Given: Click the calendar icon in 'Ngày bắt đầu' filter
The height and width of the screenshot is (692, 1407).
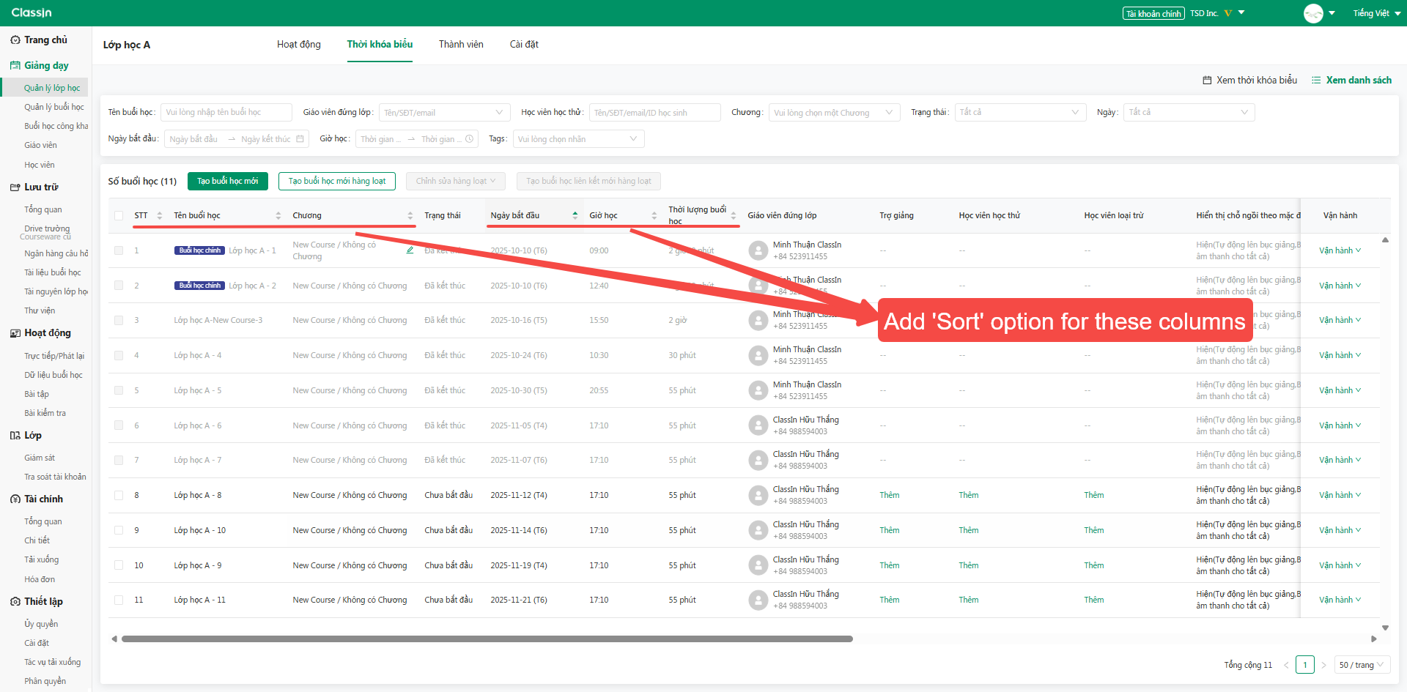Looking at the screenshot, I should pyautogui.click(x=300, y=138).
